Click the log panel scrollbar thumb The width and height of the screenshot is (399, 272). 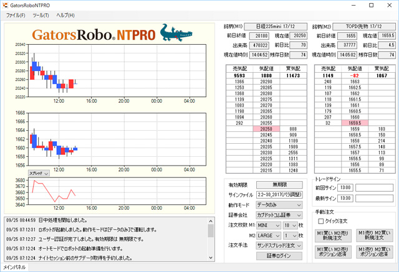point(211,230)
